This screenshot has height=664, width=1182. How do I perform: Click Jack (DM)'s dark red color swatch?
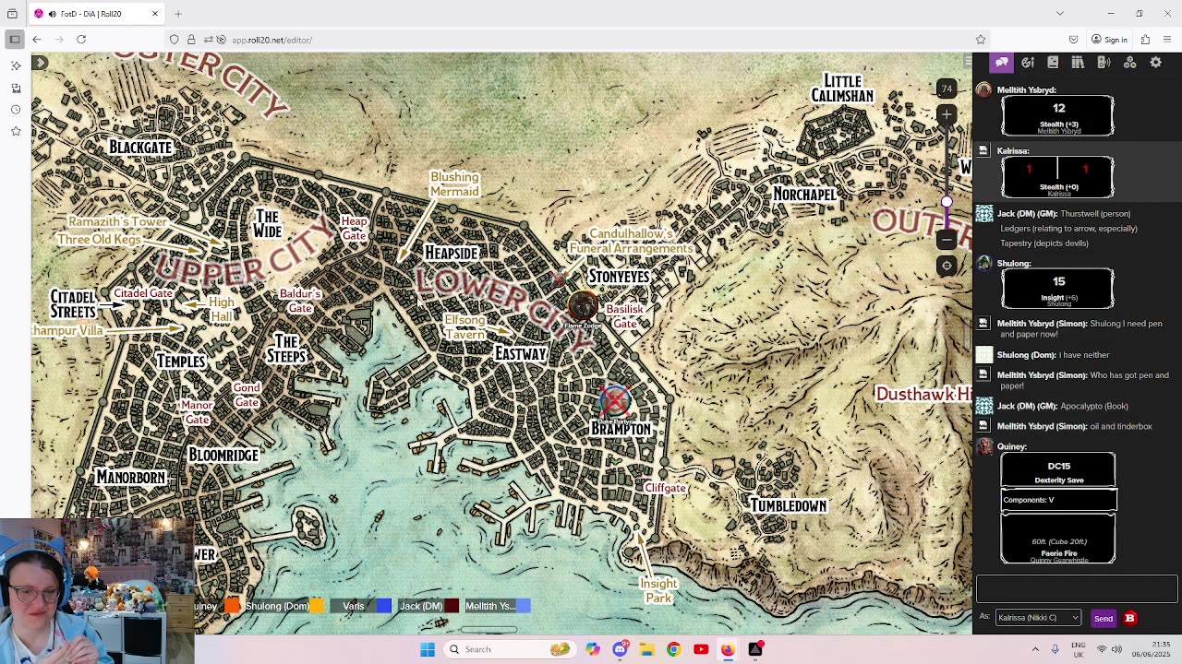point(452,606)
